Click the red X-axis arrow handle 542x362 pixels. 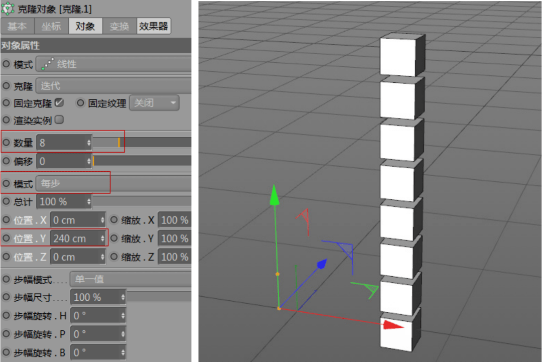coord(392,324)
